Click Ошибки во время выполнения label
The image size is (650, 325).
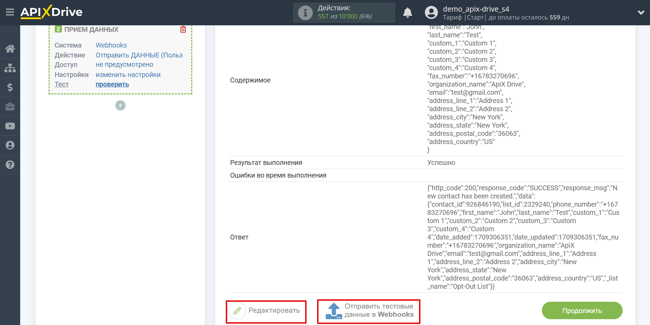278,175
